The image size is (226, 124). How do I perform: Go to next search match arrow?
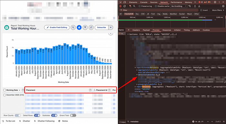(212, 122)
